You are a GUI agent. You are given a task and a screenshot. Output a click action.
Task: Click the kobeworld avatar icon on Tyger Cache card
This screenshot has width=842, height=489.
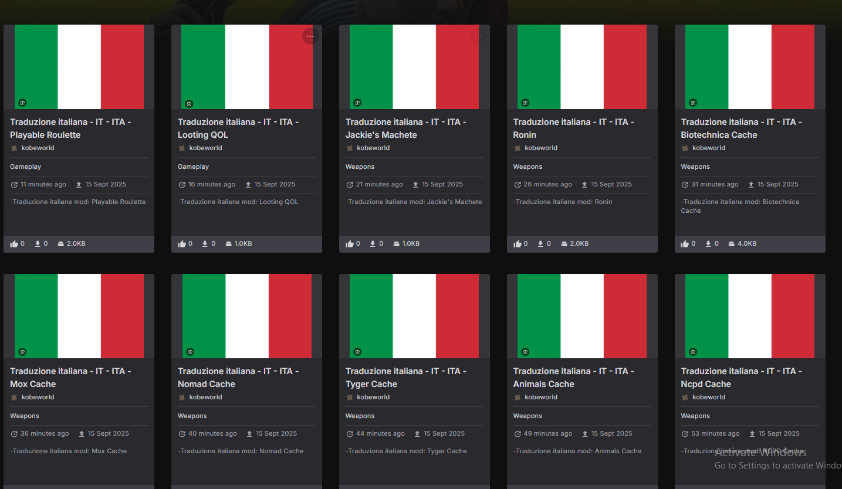[x=350, y=398]
